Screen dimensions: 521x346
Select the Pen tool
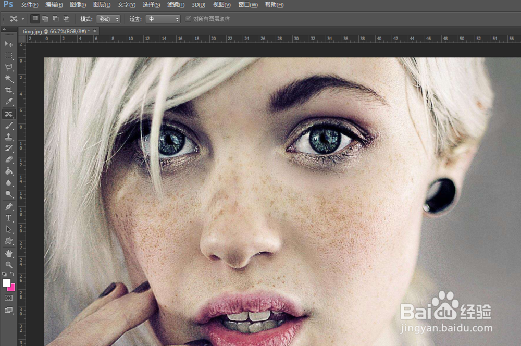[x=9, y=206]
